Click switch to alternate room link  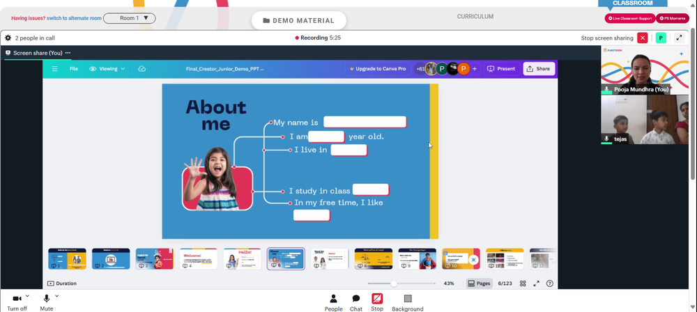[x=75, y=18]
